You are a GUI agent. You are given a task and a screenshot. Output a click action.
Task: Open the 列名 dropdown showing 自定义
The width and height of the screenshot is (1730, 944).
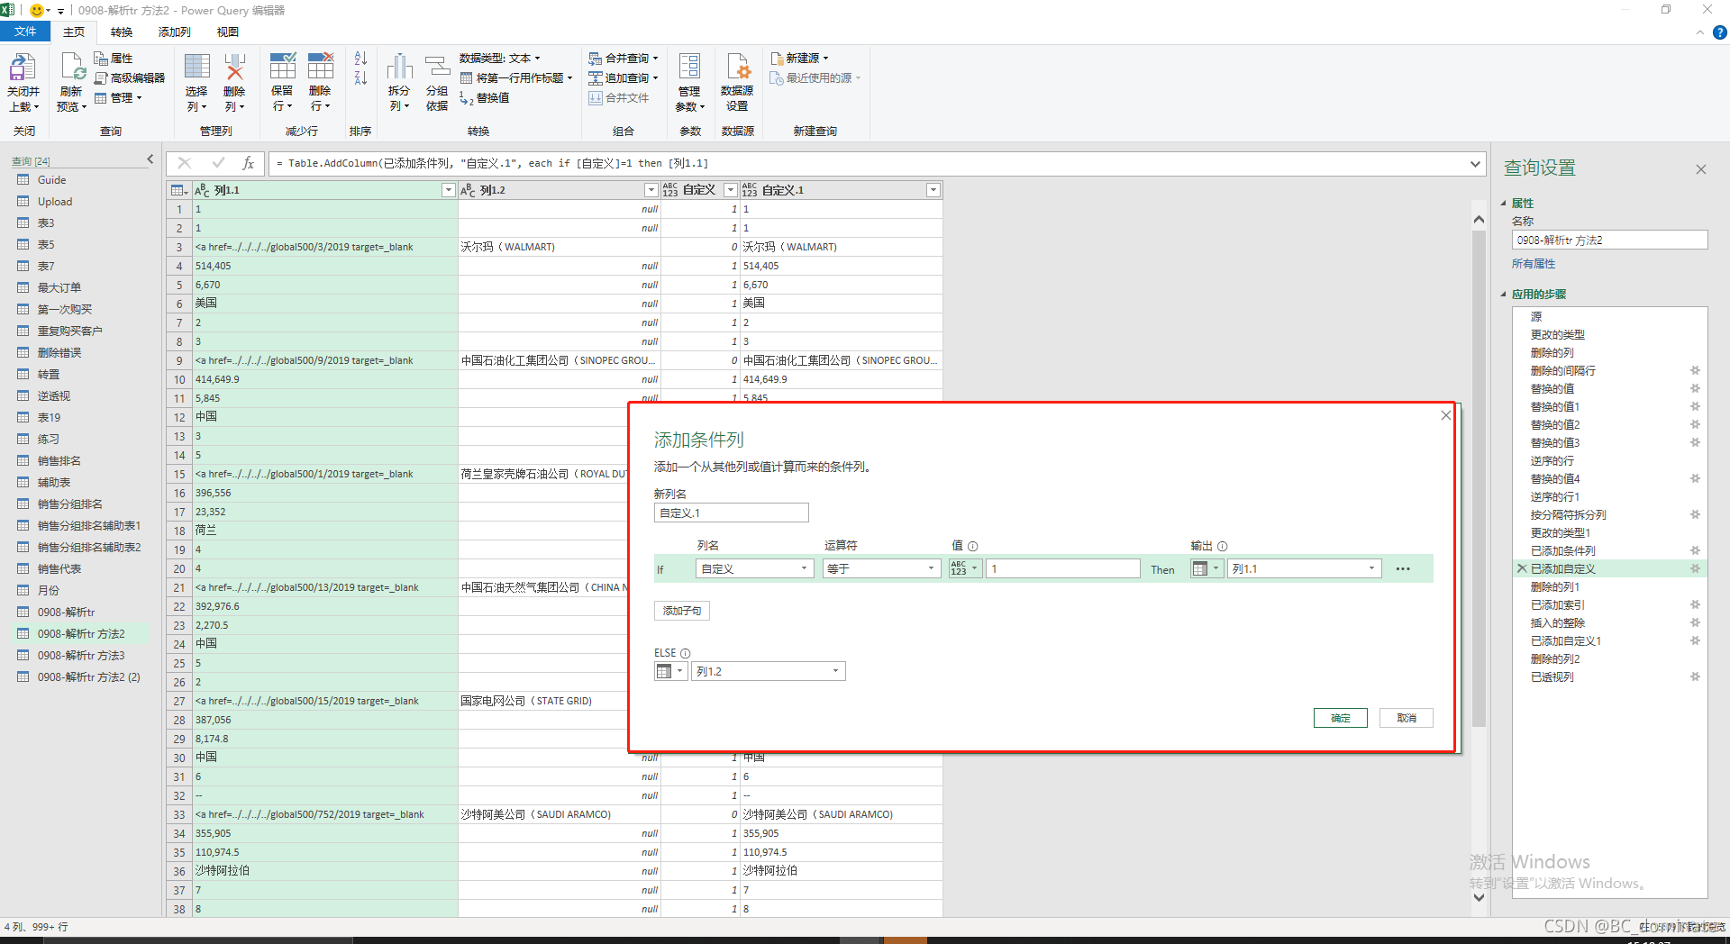point(755,569)
